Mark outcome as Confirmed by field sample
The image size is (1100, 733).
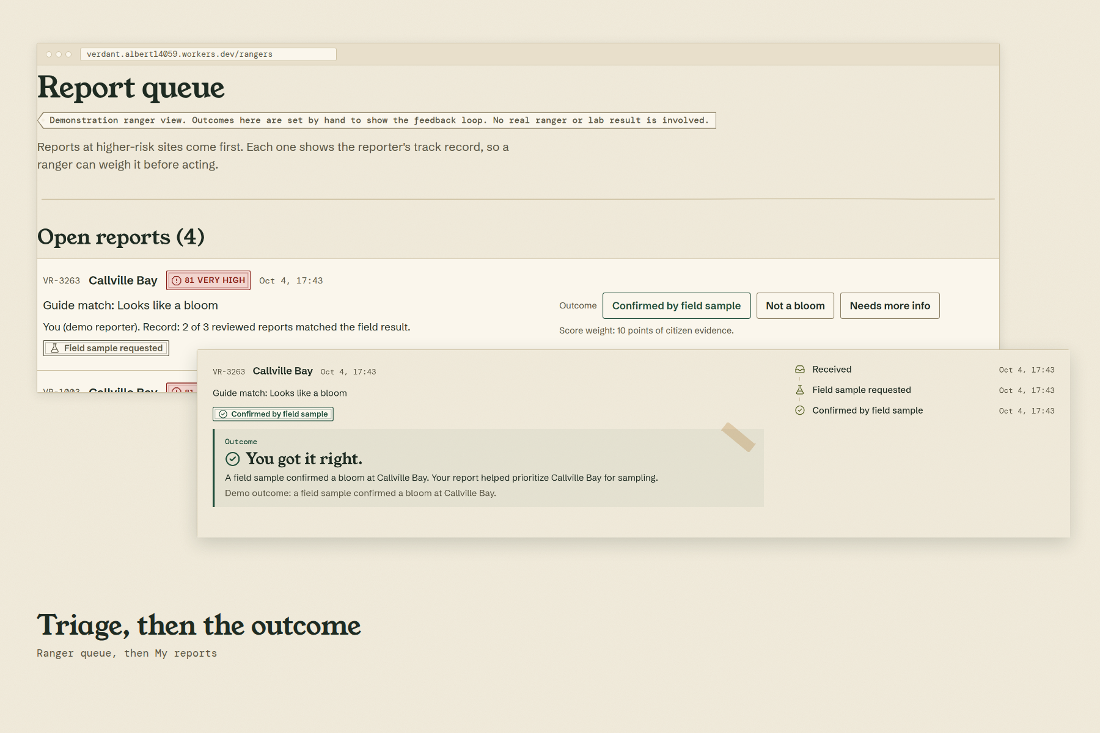pyautogui.click(x=676, y=305)
